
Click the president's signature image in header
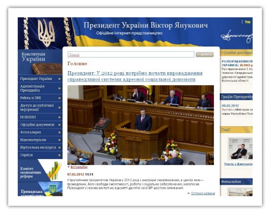point(237,37)
